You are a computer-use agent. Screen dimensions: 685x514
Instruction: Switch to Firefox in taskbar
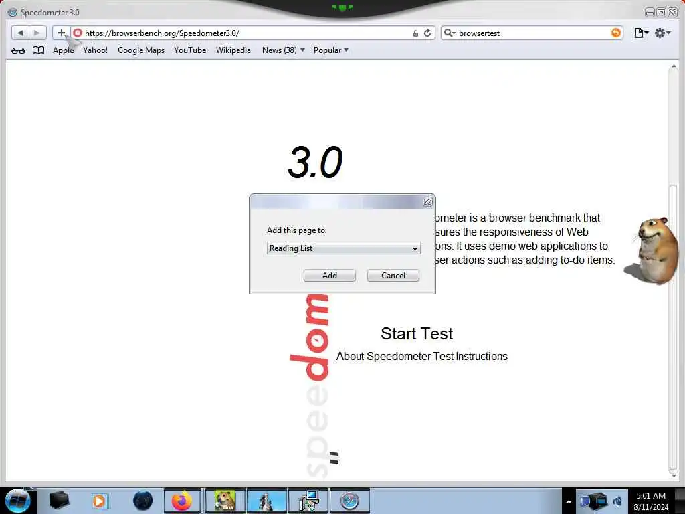pos(182,501)
